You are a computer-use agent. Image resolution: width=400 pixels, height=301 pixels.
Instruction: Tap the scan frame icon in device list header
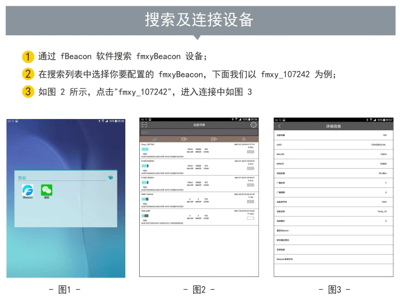coord(145,124)
